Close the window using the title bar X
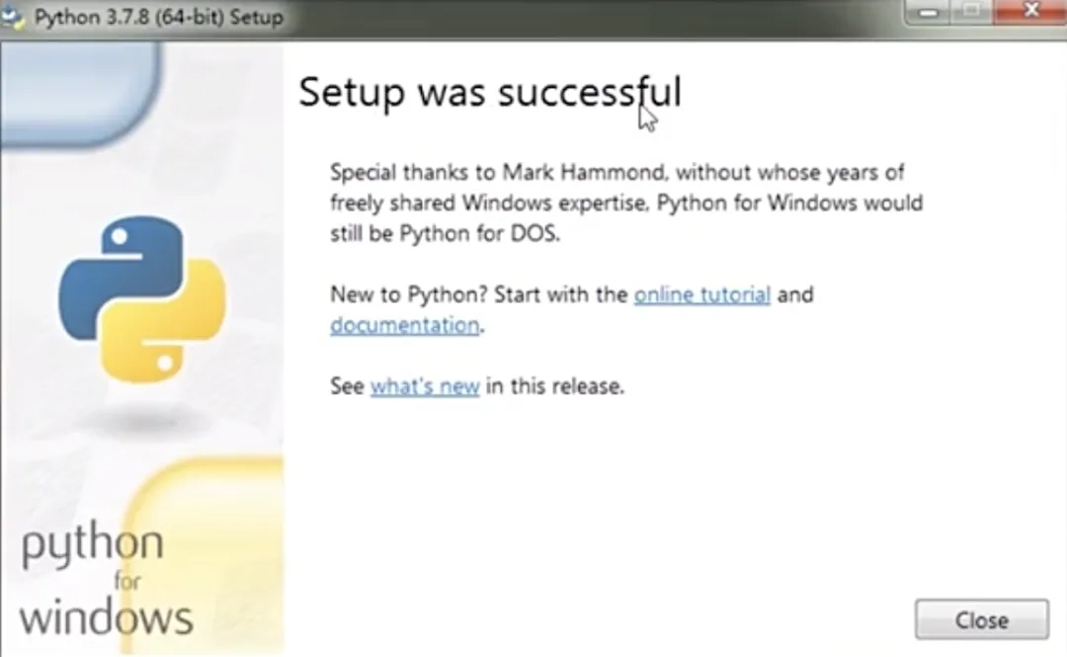 [1031, 14]
